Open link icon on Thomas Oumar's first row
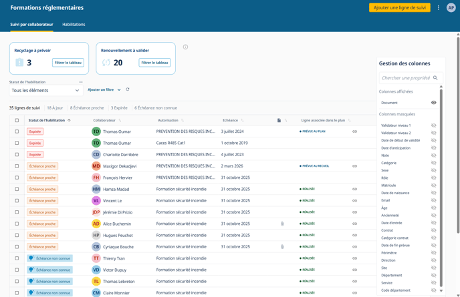Image resolution: width=460 pixels, height=297 pixels. tap(354, 131)
